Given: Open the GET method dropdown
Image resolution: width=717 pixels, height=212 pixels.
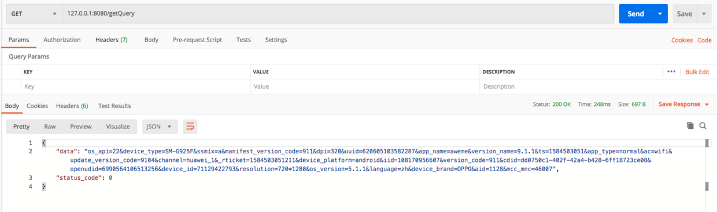Looking at the screenshot, I should [x=34, y=14].
